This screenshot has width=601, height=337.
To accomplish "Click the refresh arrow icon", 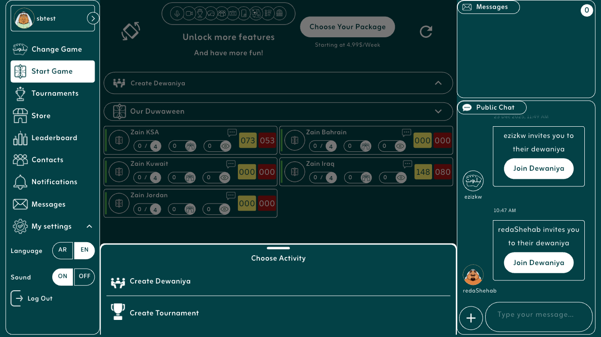I will (426, 31).
